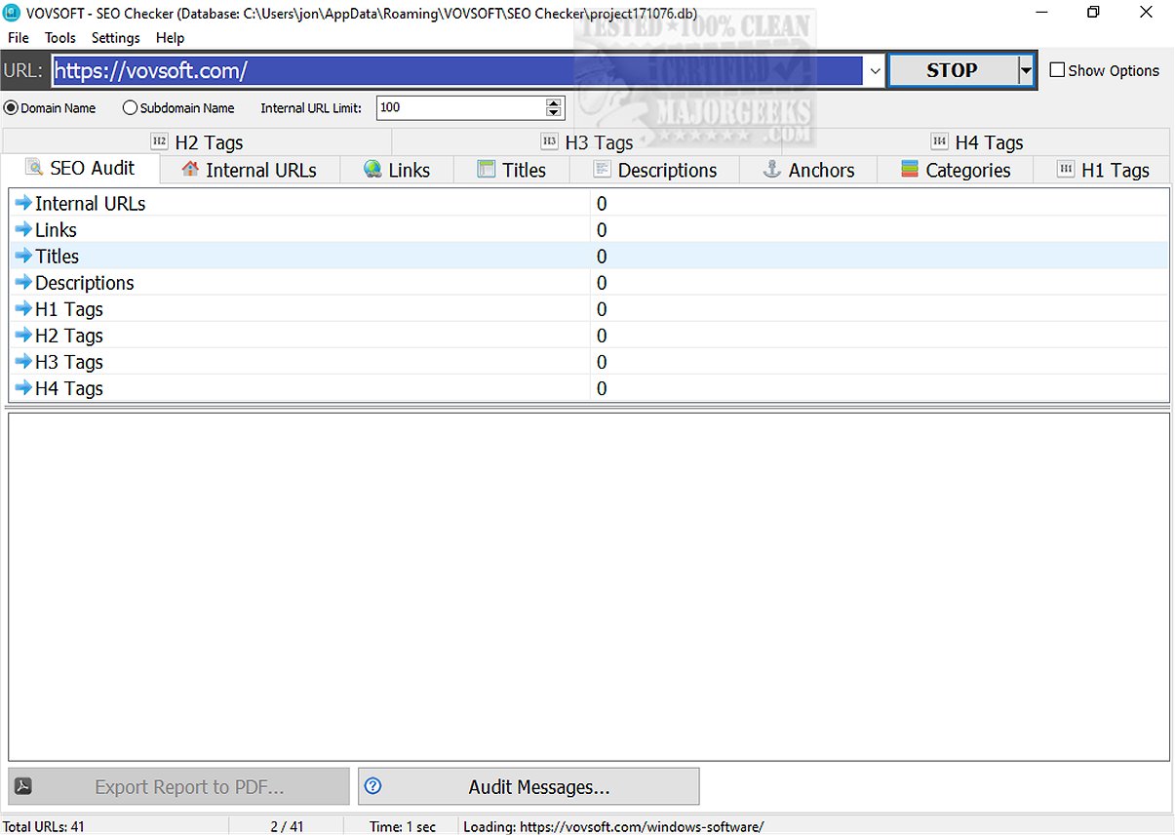Image resolution: width=1175 pixels, height=835 pixels.
Task: Click the blue arrow next to Descriptions row
Action: point(24,283)
